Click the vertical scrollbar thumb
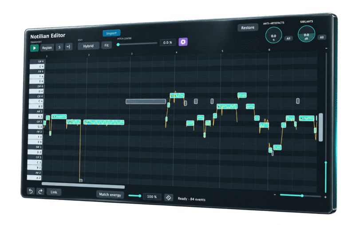355x225 pixels. click(x=321, y=127)
